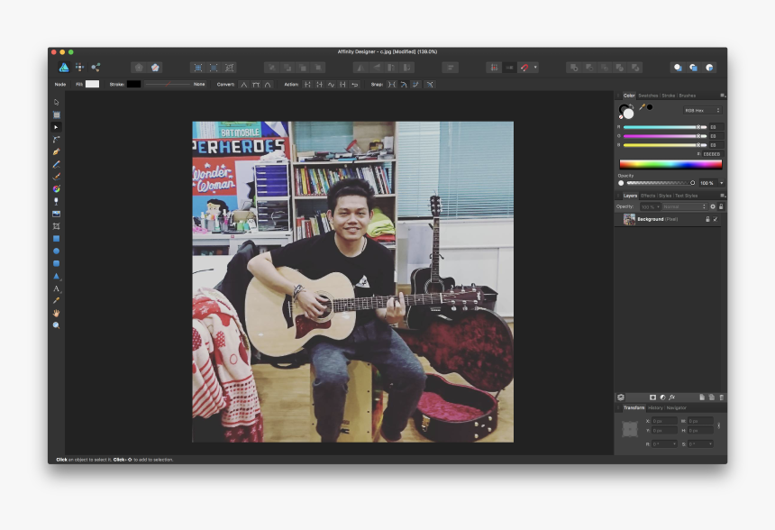This screenshot has width=775, height=530.
Task: Choose the Ellipse shape tool
Action: 56,251
